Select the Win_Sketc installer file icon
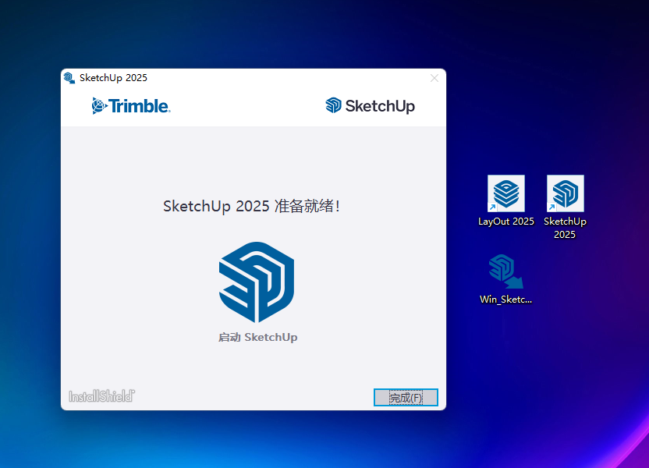The height and width of the screenshot is (468, 649). pyautogui.click(x=505, y=271)
